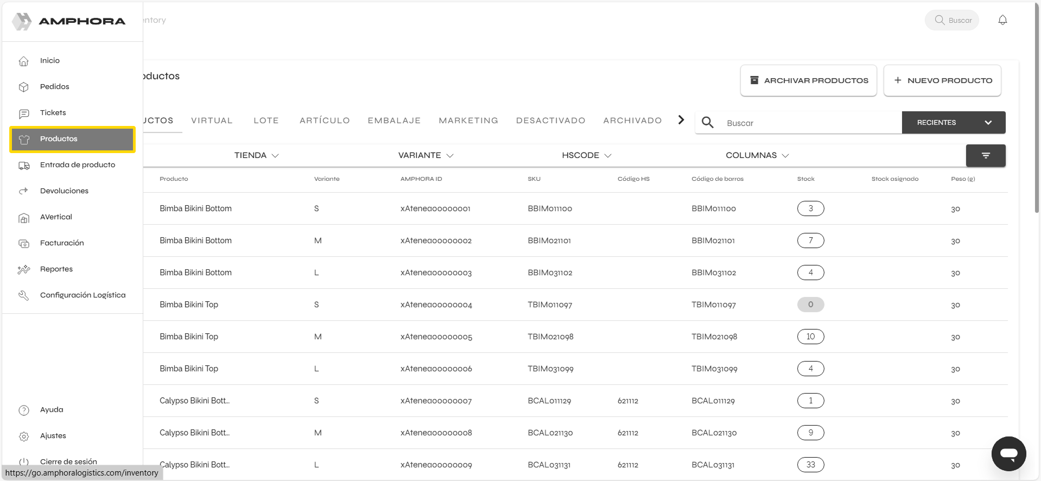Click the Pedidos box icon in sidebar
The image size is (1041, 481).
(x=24, y=87)
